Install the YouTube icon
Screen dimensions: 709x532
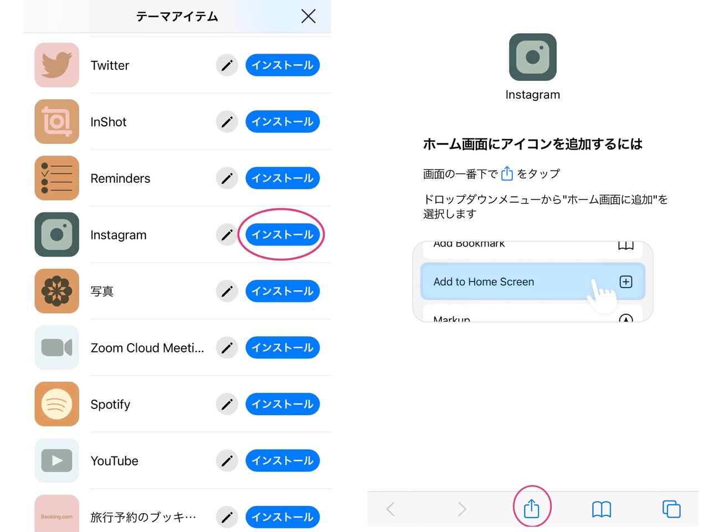pos(282,461)
